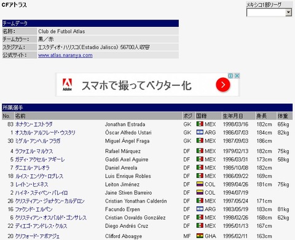Click the CFアトラス page title
The height and width of the screenshot is (240, 295).
pyautogui.click(x=14, y=5)
